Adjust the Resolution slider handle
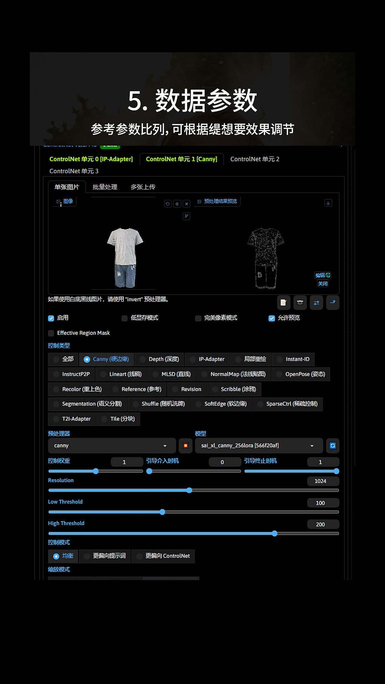 click(x=189, y=491)
